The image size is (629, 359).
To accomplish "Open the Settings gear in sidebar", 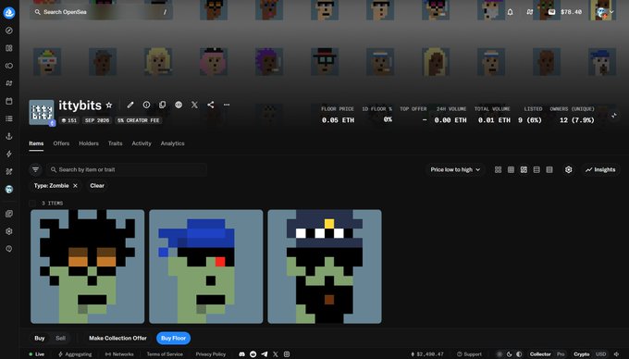I will pyautogui.click(x=9, y=231).
